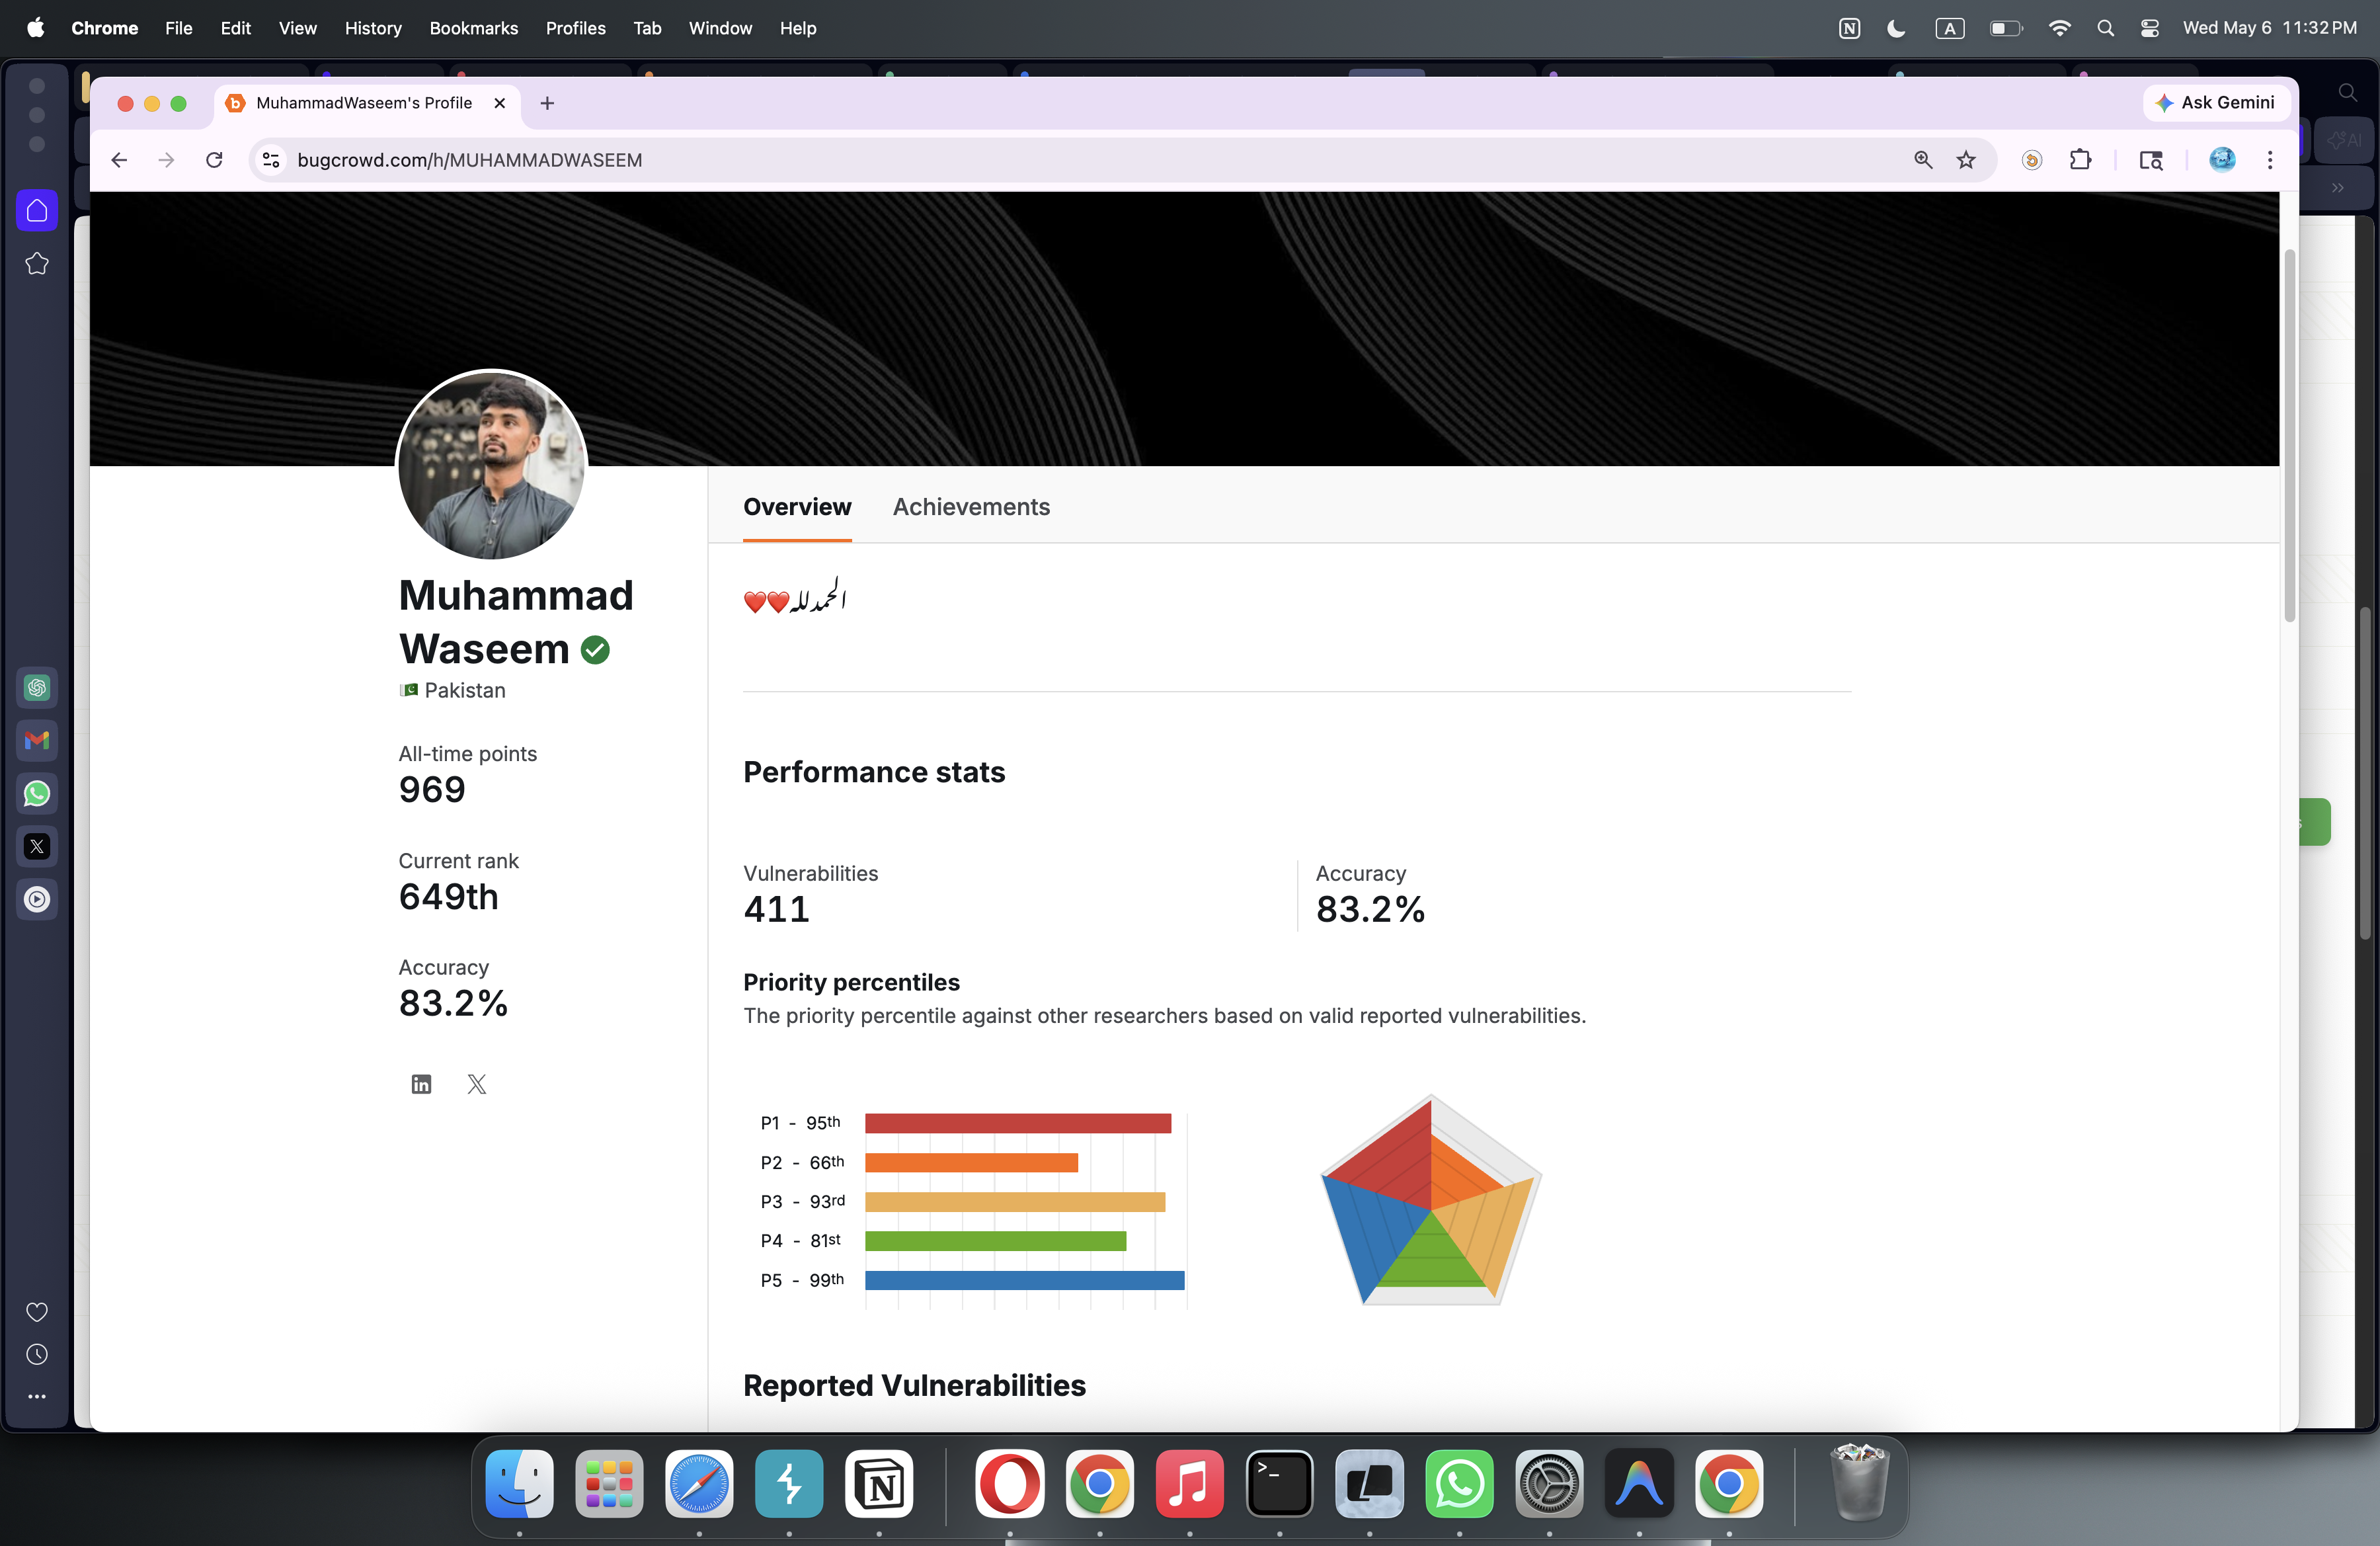Open the split view icon in Chrome toolbar
The width and height of the screenshot is (2380, 1546).
click(2151, 160)
